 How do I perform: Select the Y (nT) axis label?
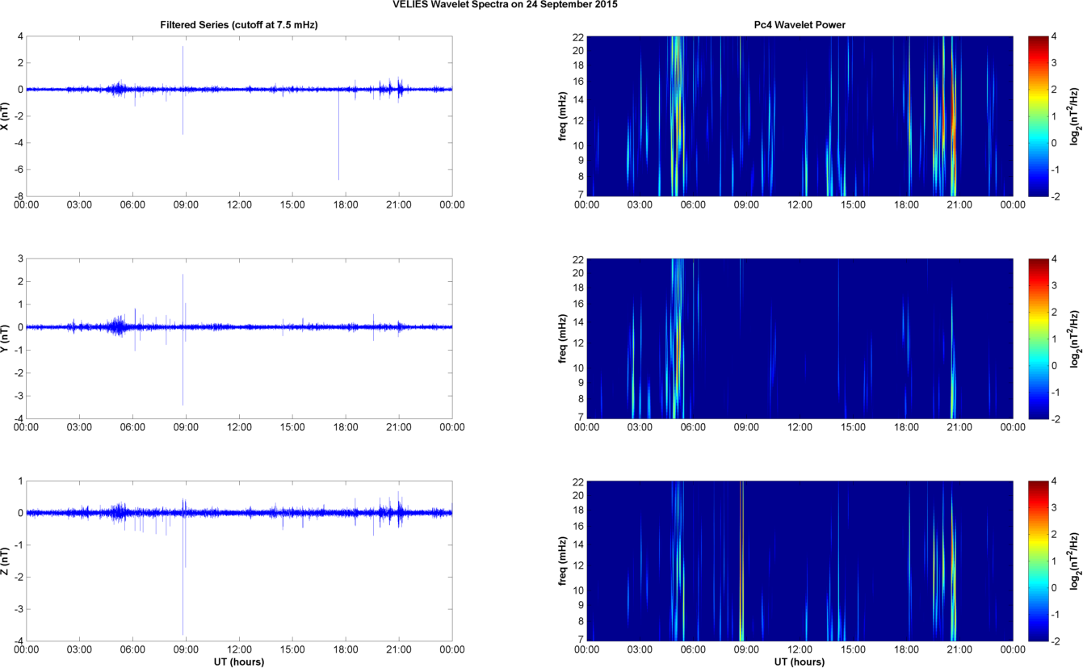pos(6,338)
